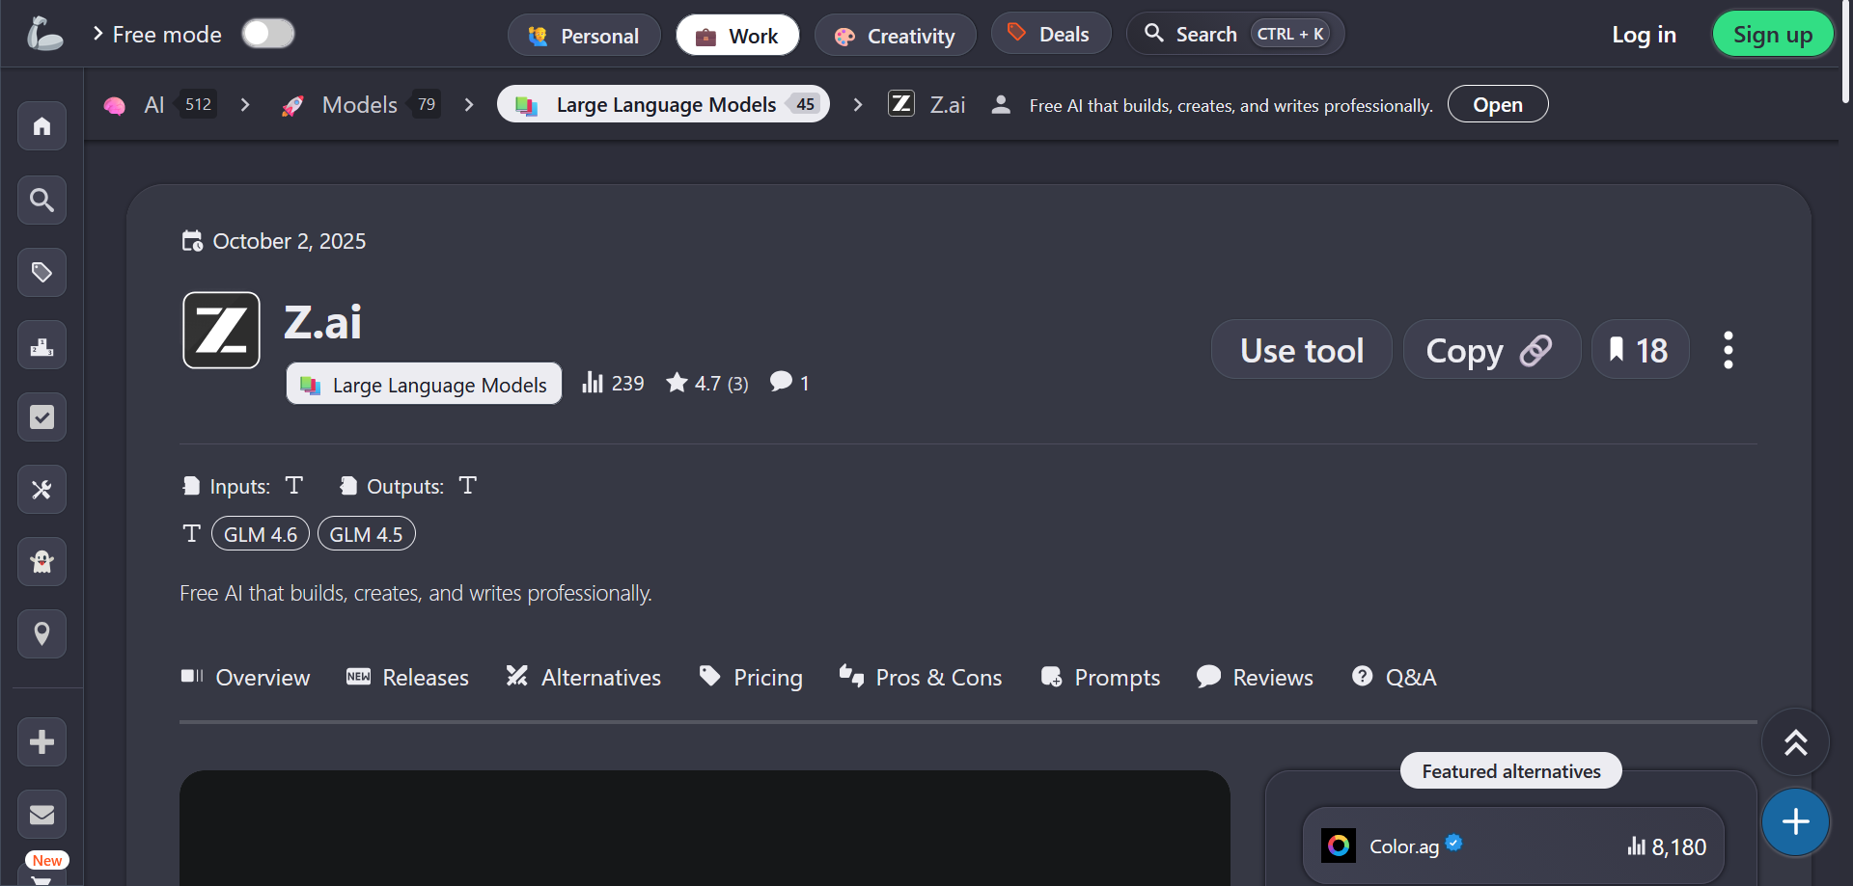Select the GLM 4.6 model chip
Viewport: 1853px width, 886px height.
tap(261, 534)
